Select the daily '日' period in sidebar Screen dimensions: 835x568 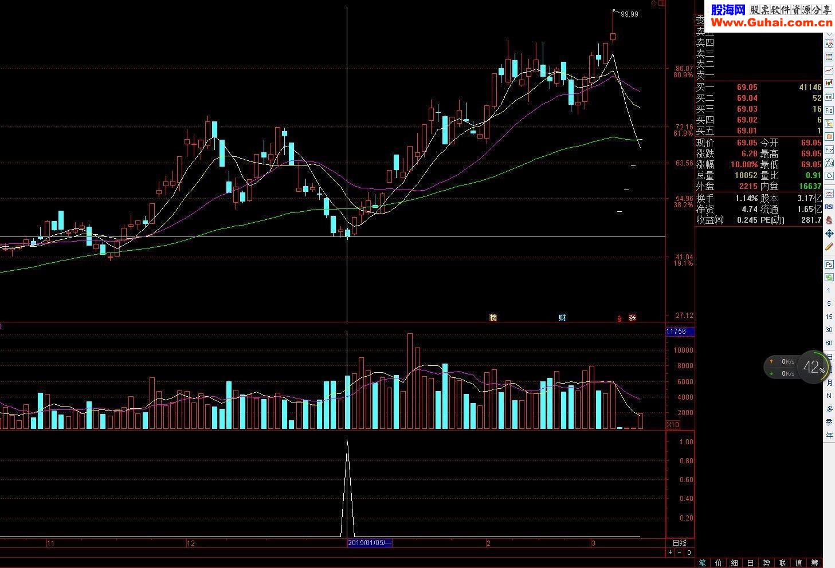829,357
